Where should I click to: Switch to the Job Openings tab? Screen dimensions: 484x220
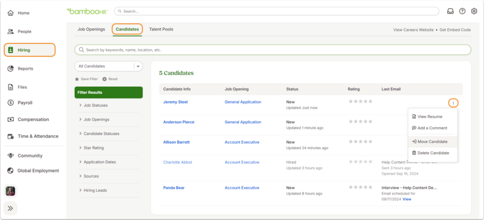pos(91,29)
